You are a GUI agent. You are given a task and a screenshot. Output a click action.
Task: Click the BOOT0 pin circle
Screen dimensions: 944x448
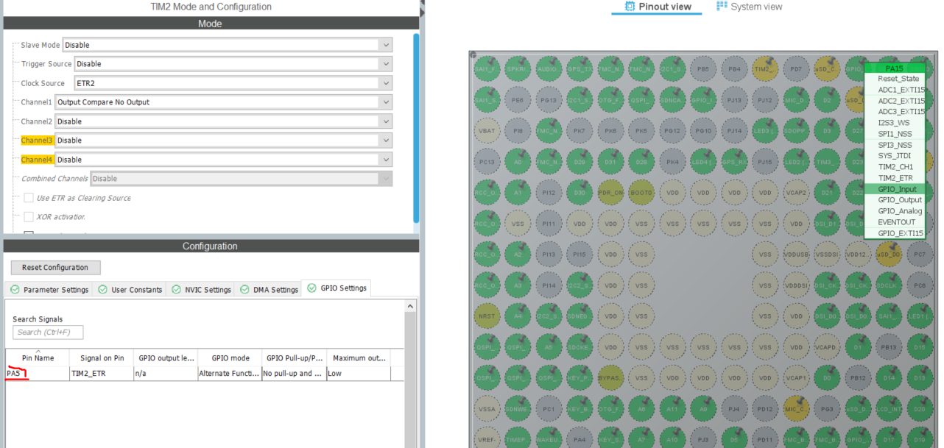pyautogui.click(x=641, y=192)
